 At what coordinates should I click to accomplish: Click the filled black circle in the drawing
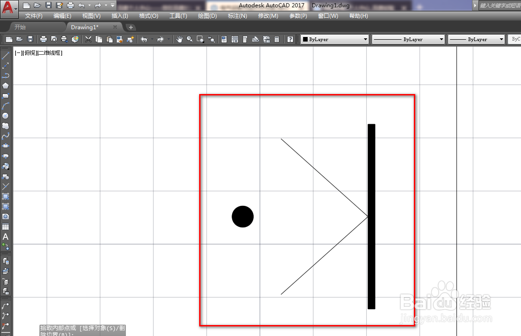pos(243,217)
